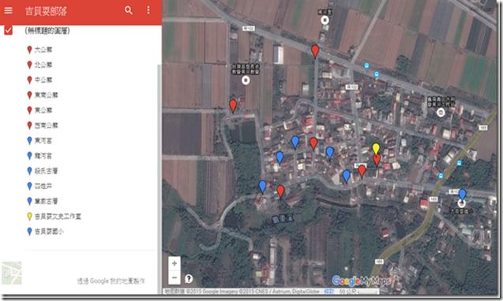Click the (無標題的圖層) layer name
The width and height of the screenshot is (503, 301).
point(47,31)
